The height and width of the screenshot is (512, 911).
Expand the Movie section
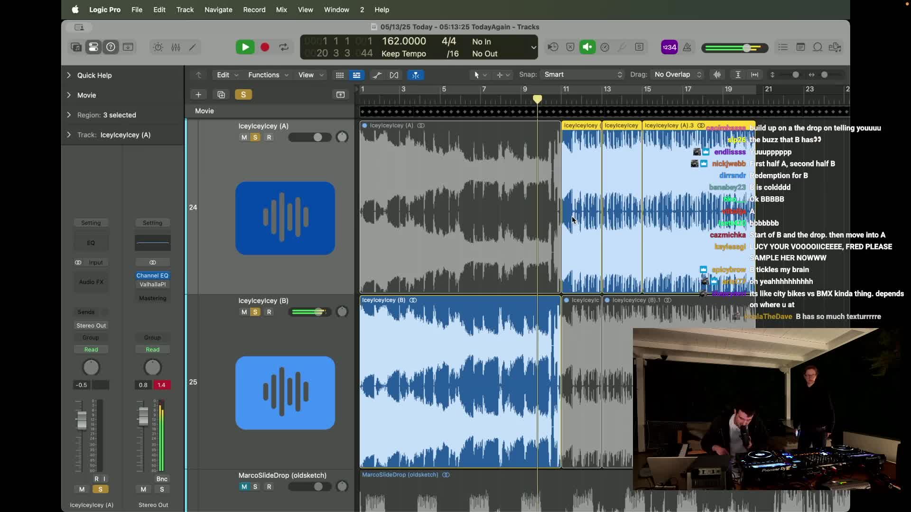coord(69,95)
